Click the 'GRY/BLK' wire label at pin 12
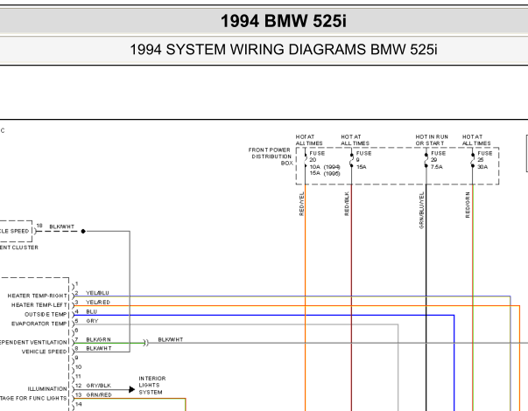Image resolution: width=528 pixels, height=411 pixels. click(x=98, y=386)
